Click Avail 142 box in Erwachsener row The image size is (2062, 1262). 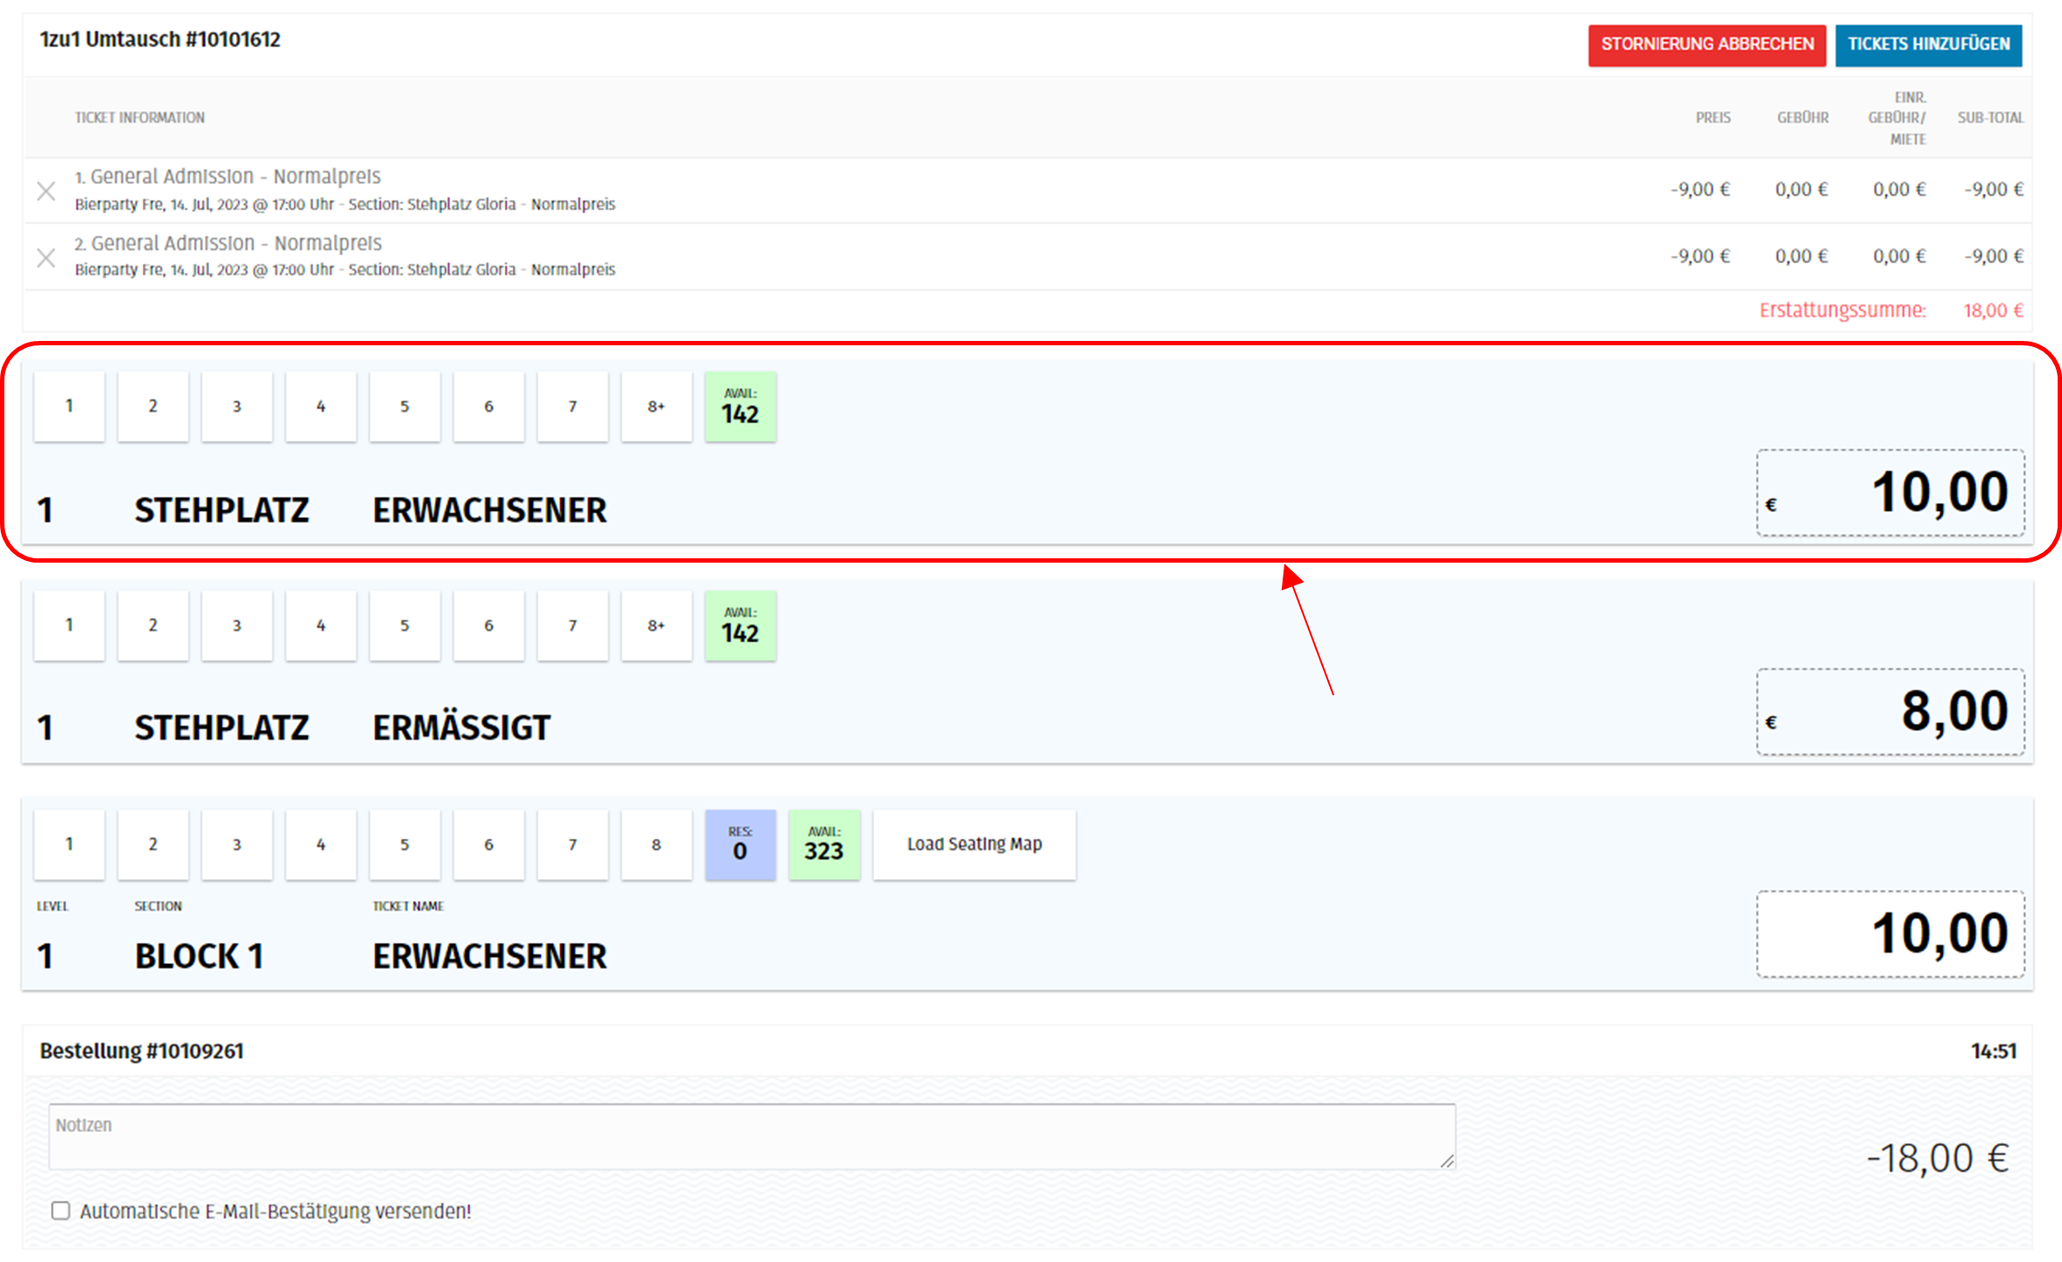pos(740,407)
